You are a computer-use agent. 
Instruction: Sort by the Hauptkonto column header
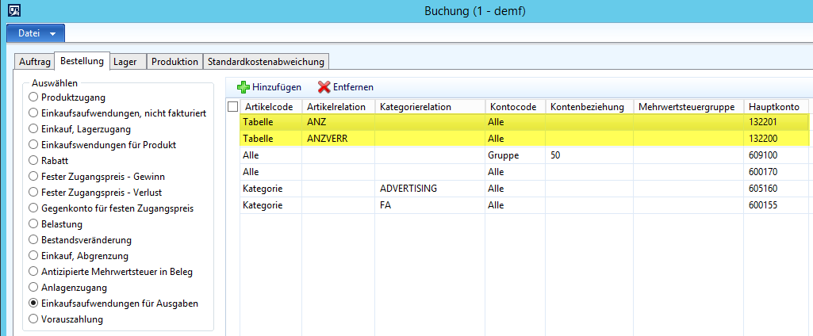pos(775,107)
